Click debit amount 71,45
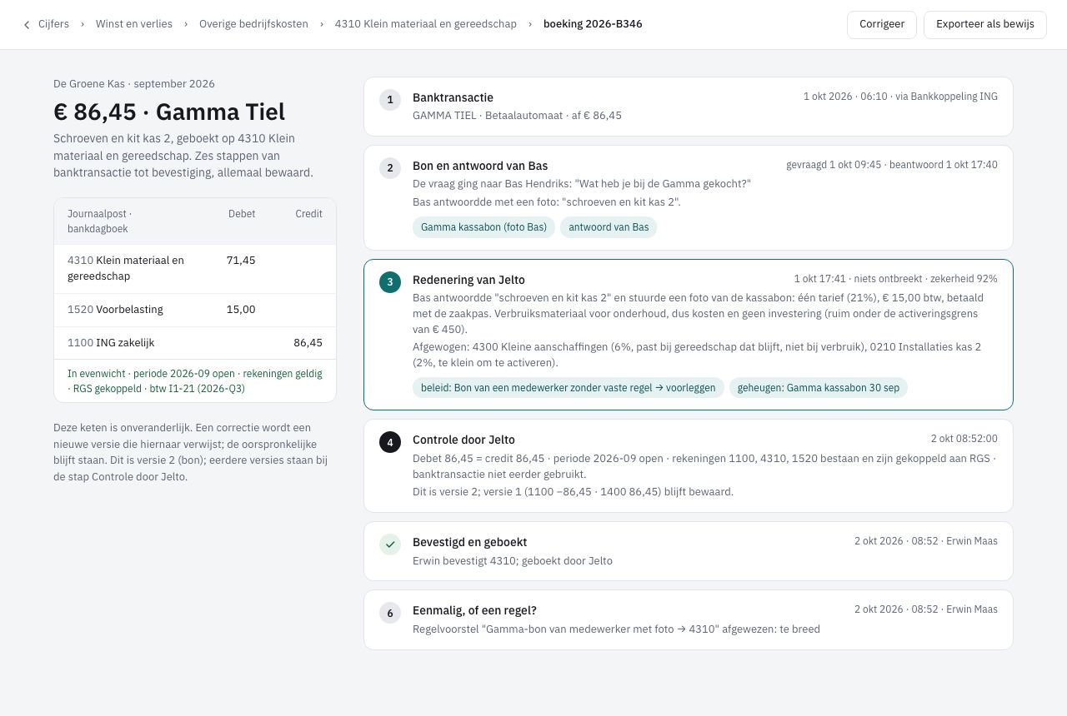The width and height of the screenshot is (1067, 716). (x=241, y=261)
